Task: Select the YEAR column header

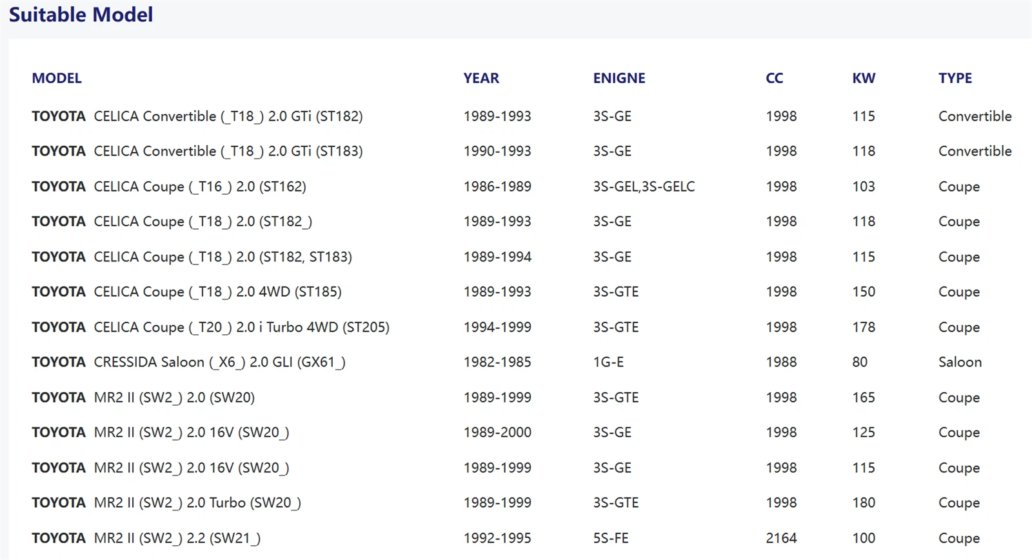Action: point(481,78)
